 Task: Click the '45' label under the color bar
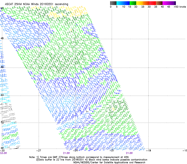(x=169, y=7)
